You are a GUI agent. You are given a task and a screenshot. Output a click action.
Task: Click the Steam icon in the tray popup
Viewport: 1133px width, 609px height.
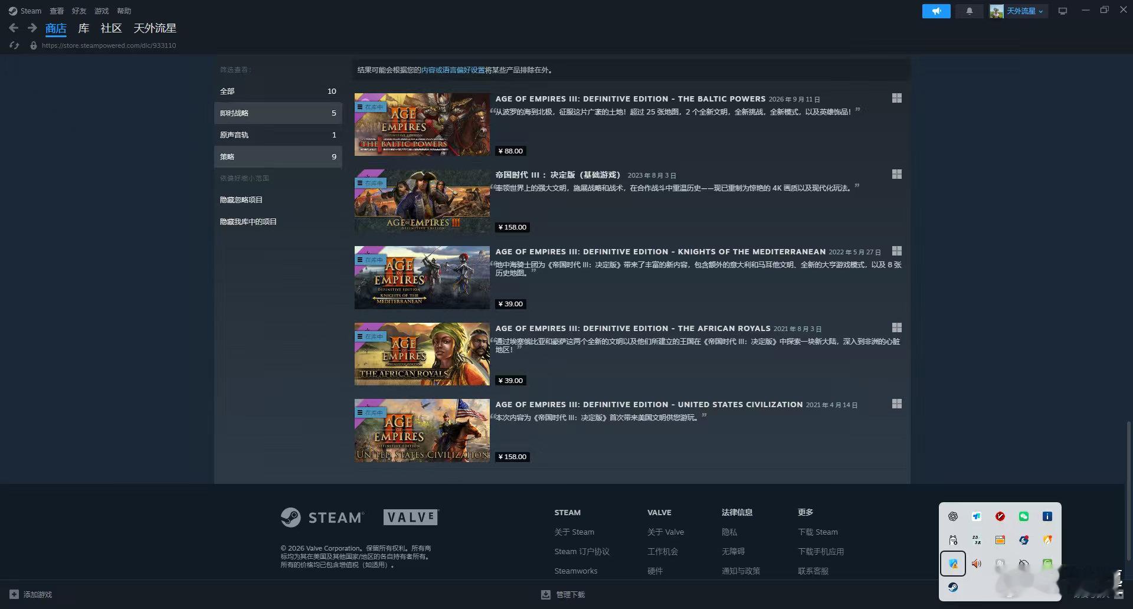[x=953, y=587]
